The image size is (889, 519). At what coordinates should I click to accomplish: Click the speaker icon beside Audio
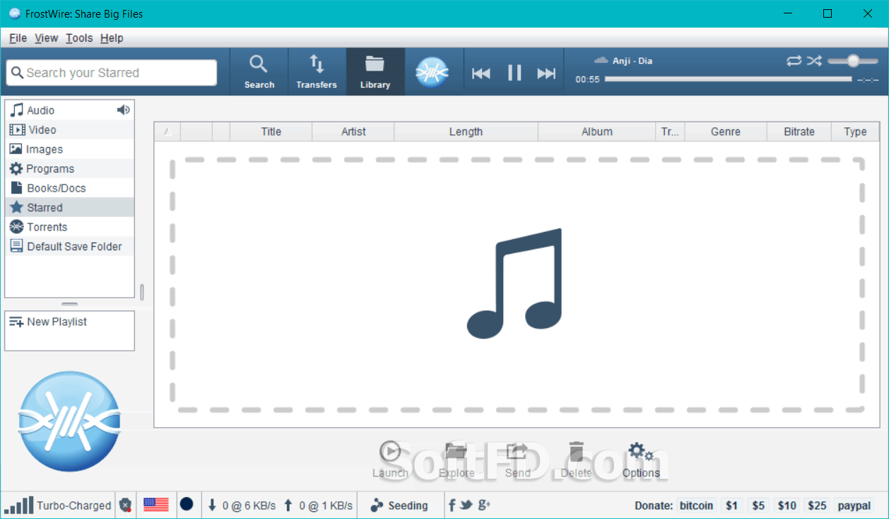pos(123,110)
